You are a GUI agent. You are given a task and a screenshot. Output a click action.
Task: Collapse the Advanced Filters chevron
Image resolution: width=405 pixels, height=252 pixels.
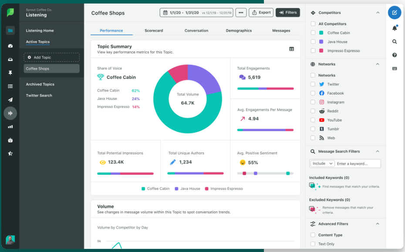(378, 224)
